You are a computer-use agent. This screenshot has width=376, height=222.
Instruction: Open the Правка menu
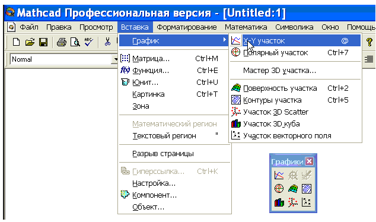(x=59, y=27)
